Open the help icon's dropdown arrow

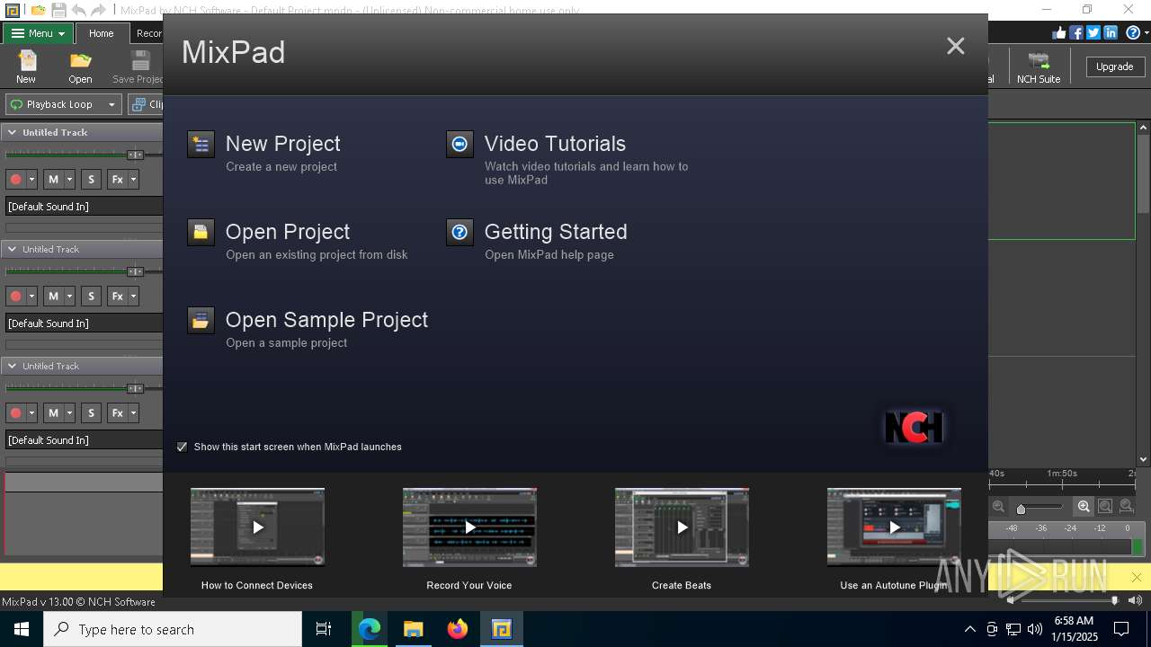[1146, 33]
